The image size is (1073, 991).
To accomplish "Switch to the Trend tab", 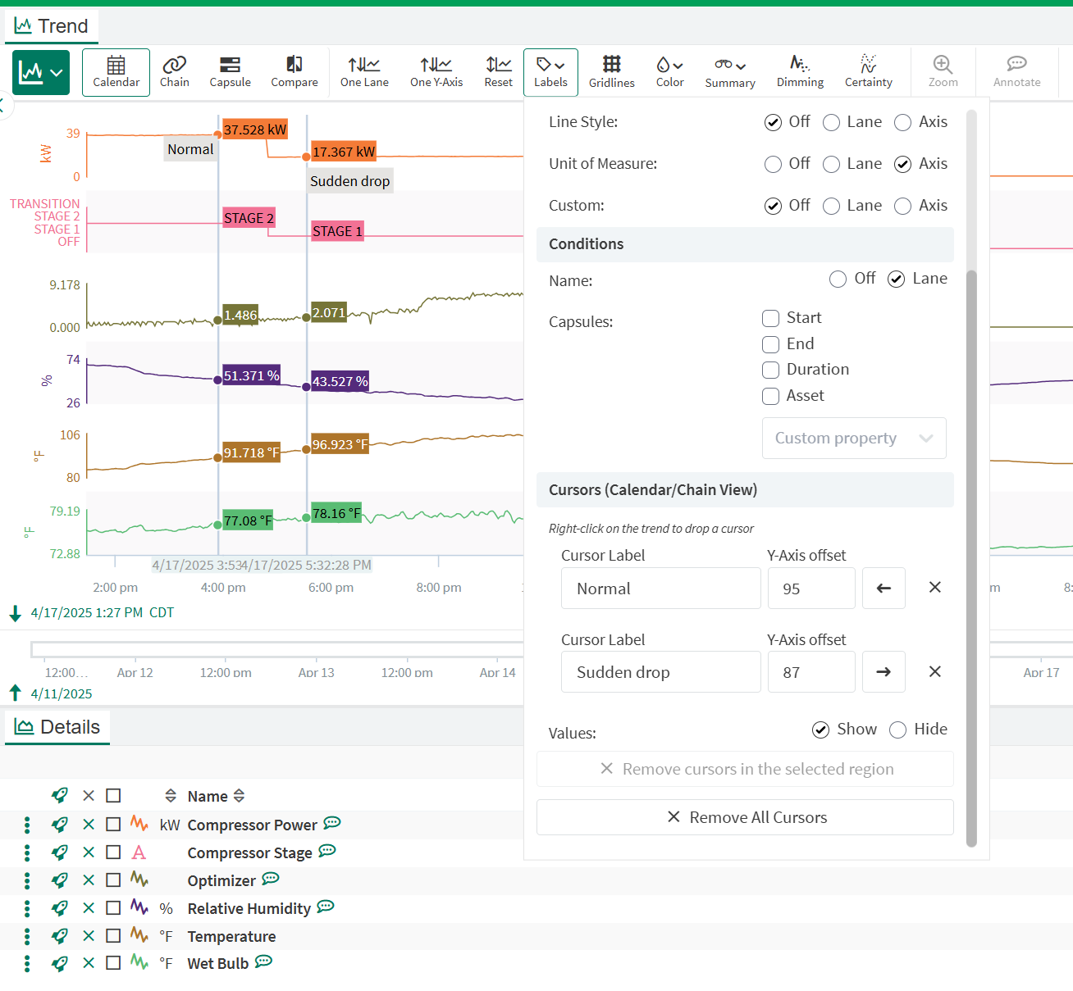I will (52, 26).
